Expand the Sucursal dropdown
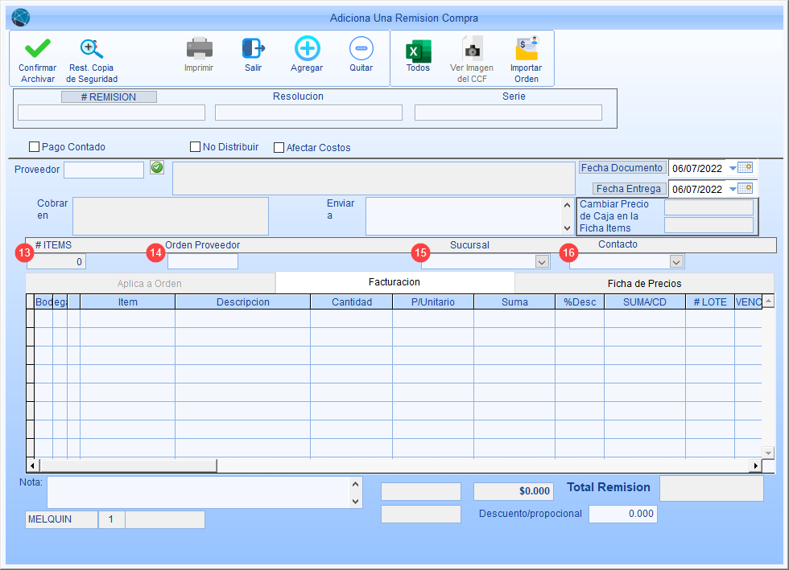This screenshot has width=789, height=570. point(542,262)
